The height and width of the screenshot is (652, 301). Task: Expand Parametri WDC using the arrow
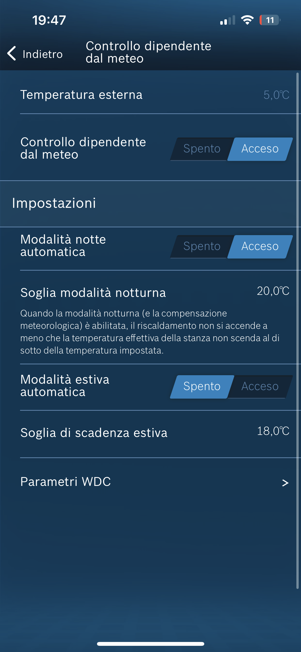(285, 483)
